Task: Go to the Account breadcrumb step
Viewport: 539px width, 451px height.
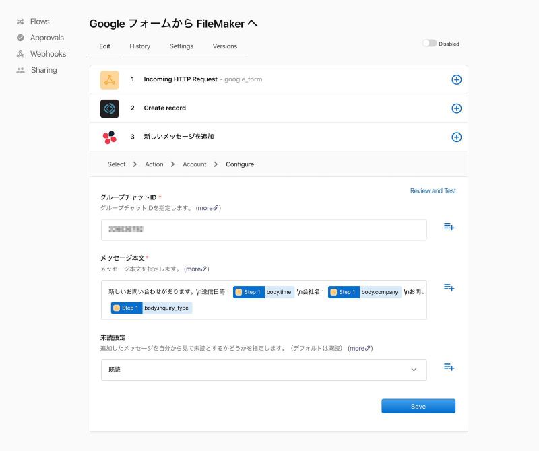Action: 195,164
